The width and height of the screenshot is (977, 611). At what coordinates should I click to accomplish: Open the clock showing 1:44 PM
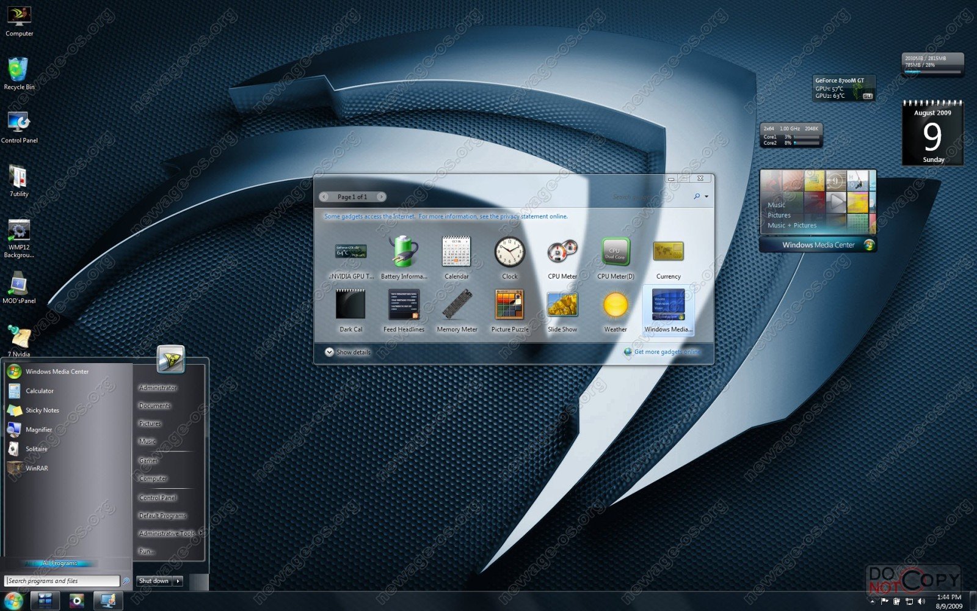click(949, 601)
